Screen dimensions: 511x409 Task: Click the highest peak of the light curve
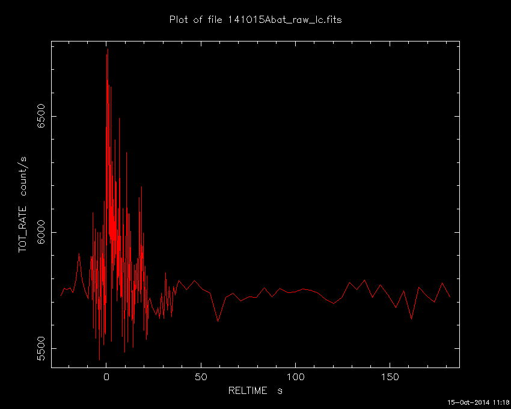pyautogui.click(x=108, y=49)
